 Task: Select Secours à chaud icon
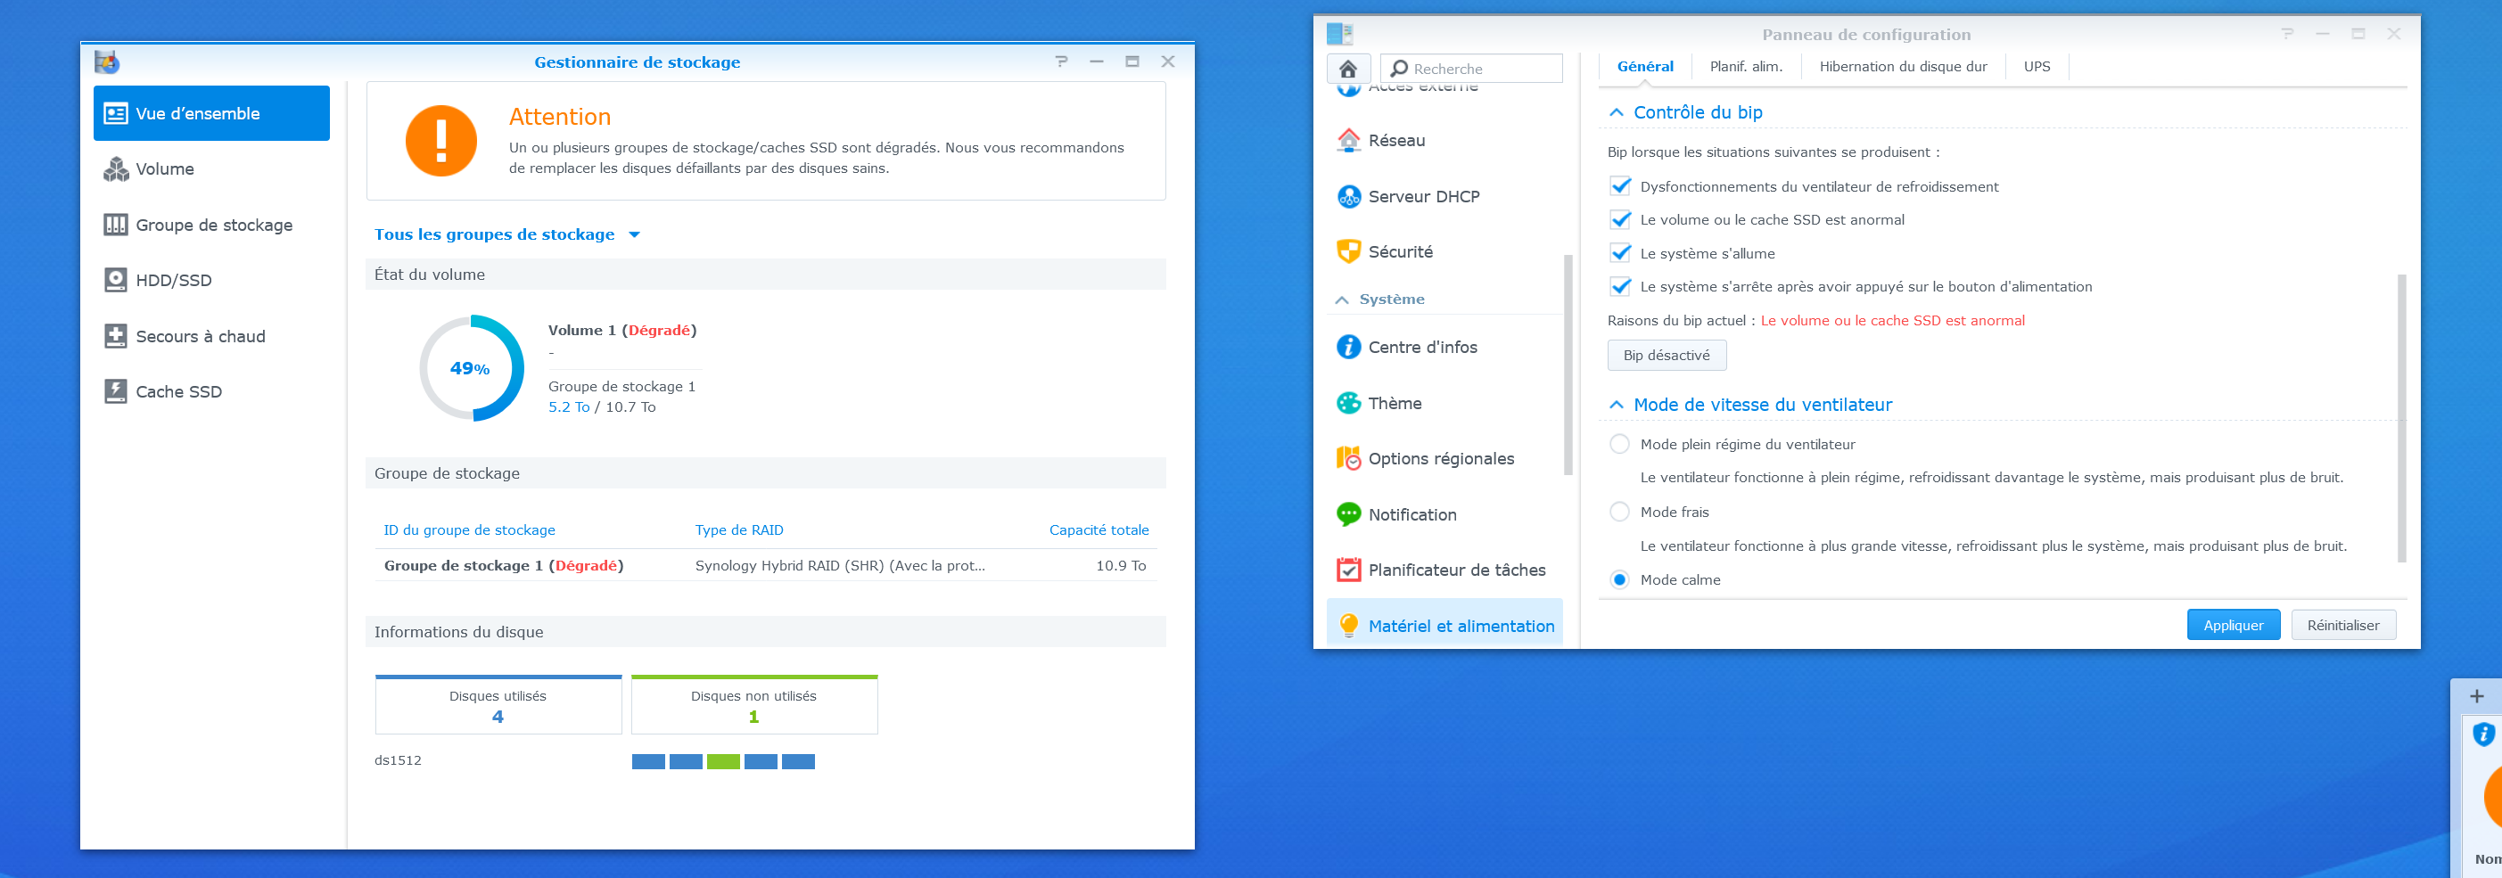tap(116, 336)
